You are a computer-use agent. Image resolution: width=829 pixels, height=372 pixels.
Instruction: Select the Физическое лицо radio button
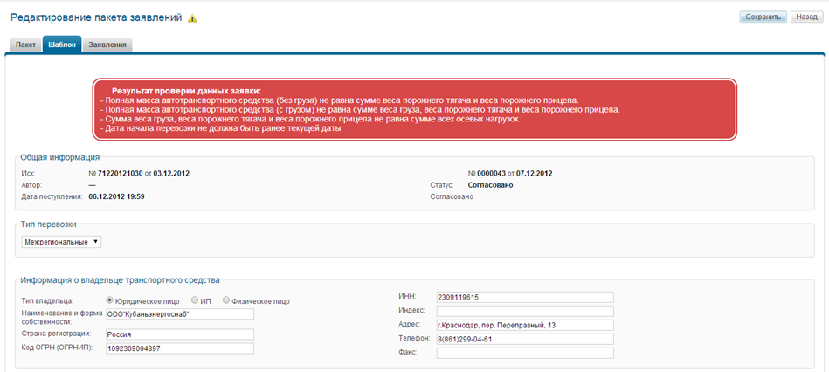pos(227,300)
